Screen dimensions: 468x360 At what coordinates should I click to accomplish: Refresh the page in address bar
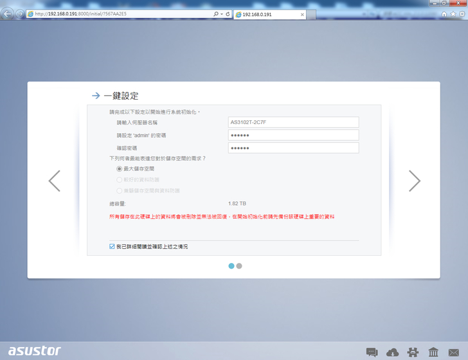click(x=228, y=14)
